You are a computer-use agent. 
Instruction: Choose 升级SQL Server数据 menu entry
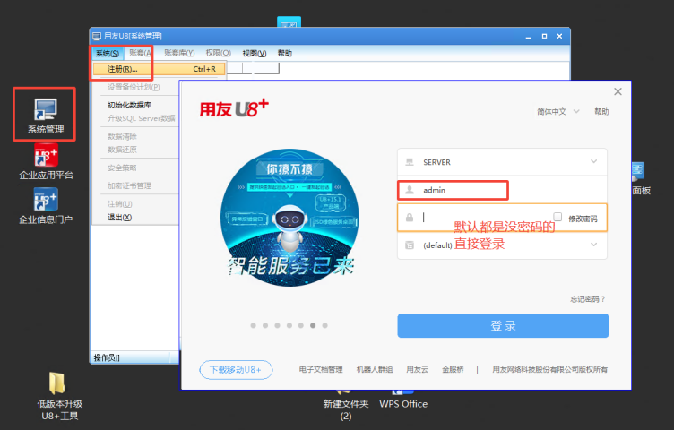142,118
